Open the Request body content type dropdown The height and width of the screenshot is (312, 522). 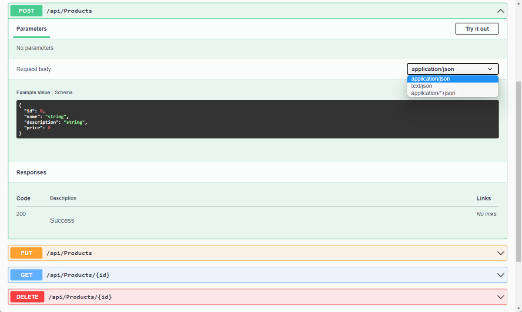coord(452,69)
